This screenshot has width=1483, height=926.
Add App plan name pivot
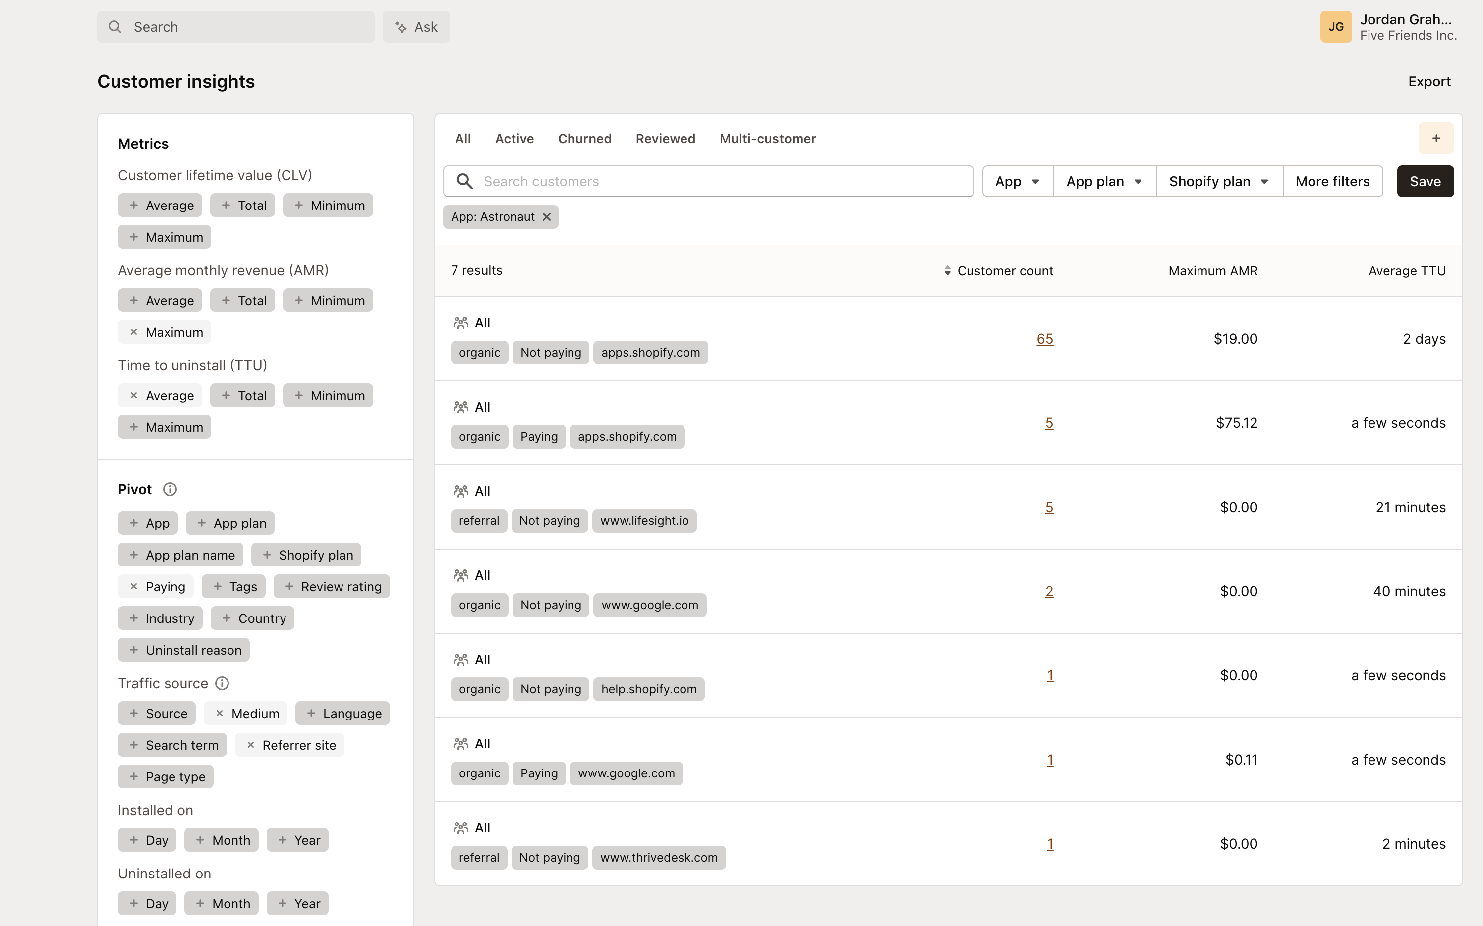pyautogui.click(x=180, y=555)
